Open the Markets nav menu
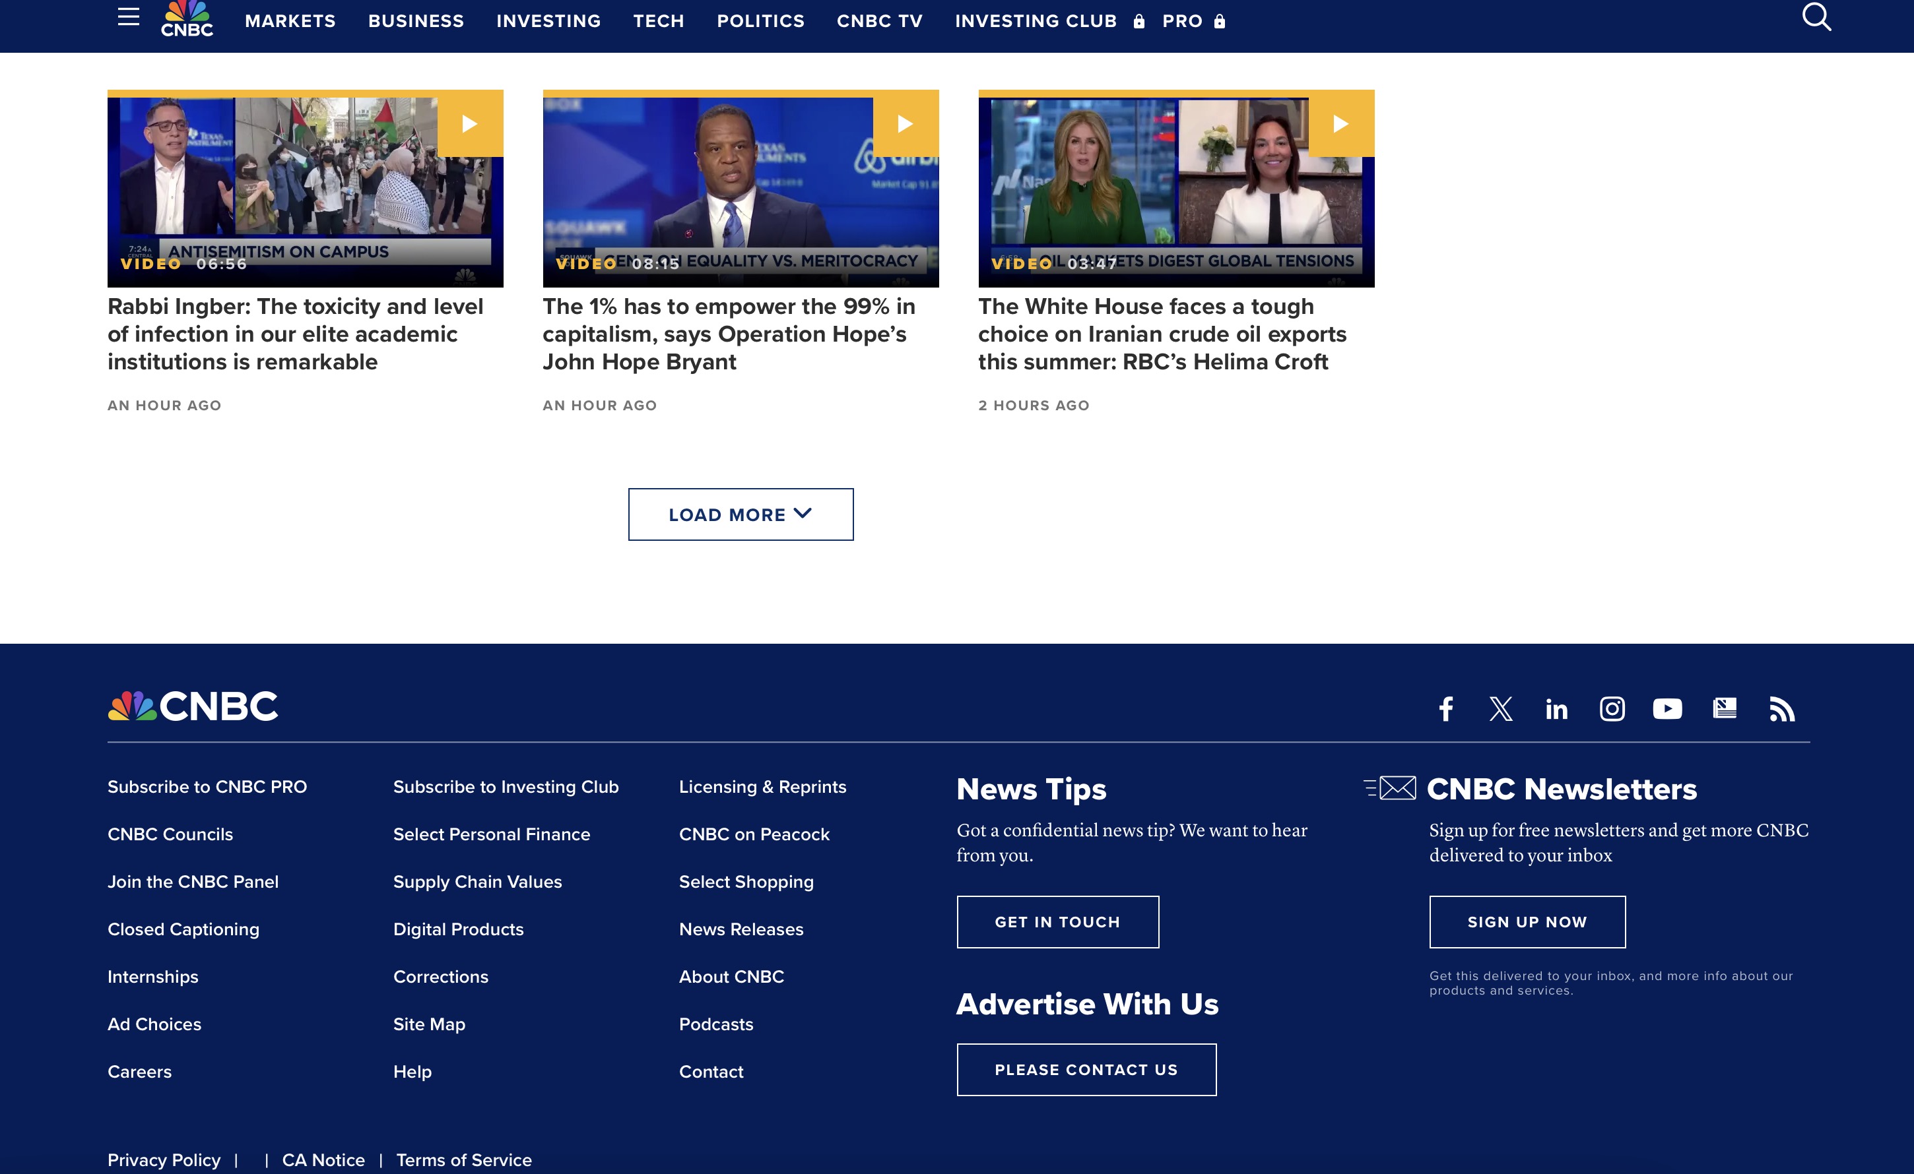 290,21
